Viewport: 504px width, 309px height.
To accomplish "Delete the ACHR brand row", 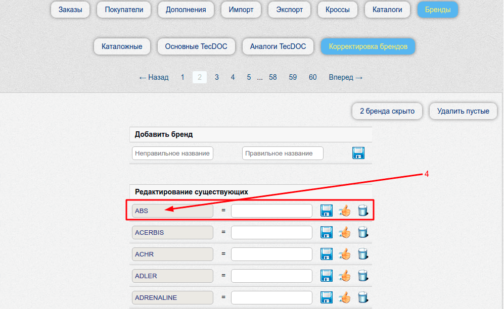I will click(363, 254).
